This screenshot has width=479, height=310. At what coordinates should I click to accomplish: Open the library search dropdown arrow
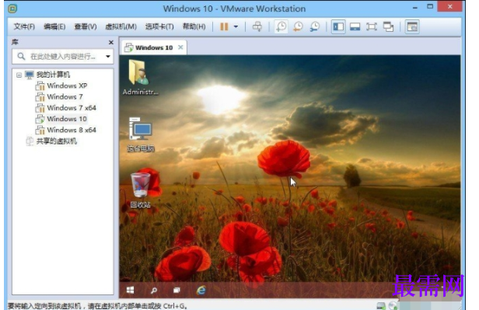coord(108,57)
